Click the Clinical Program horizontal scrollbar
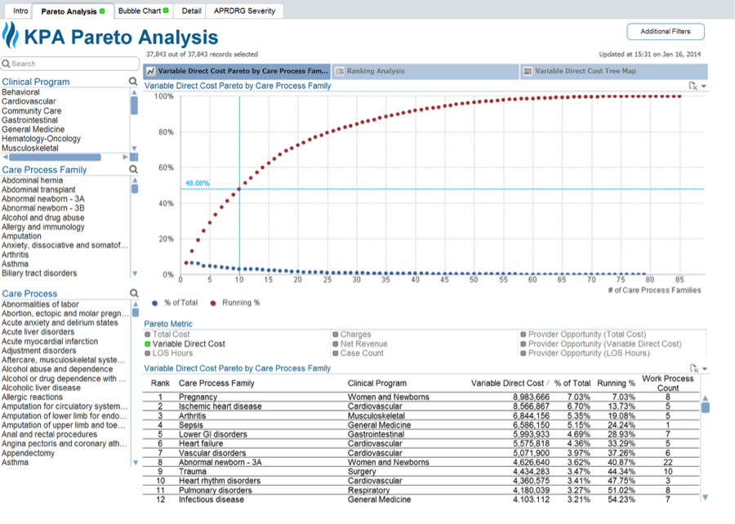 click(x=65, y=157)
